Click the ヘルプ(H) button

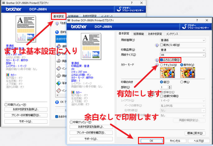199,141
